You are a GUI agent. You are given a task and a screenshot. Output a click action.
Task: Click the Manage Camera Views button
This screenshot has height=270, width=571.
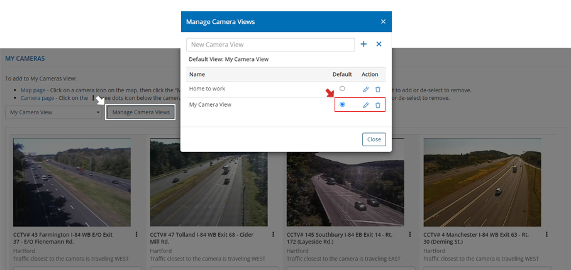(x=141, y=112)
